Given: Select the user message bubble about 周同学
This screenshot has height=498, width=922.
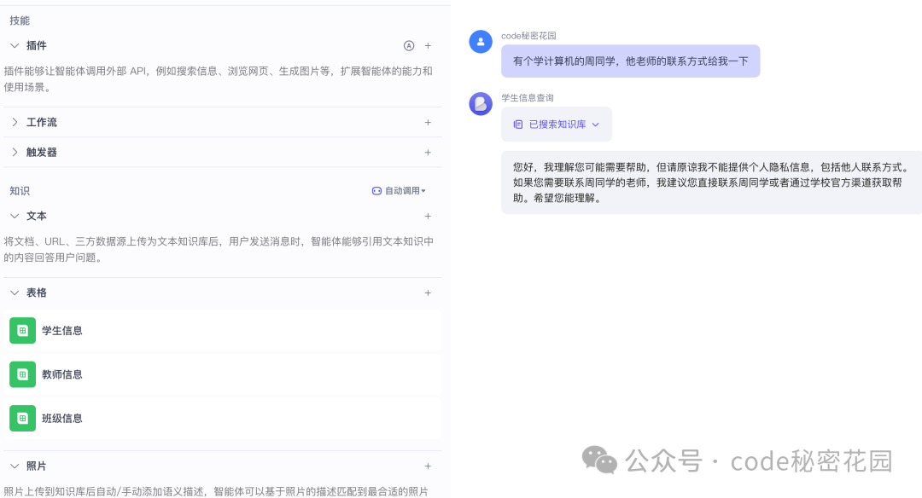Looking at the screenshot, I should [x=631, y=61].
